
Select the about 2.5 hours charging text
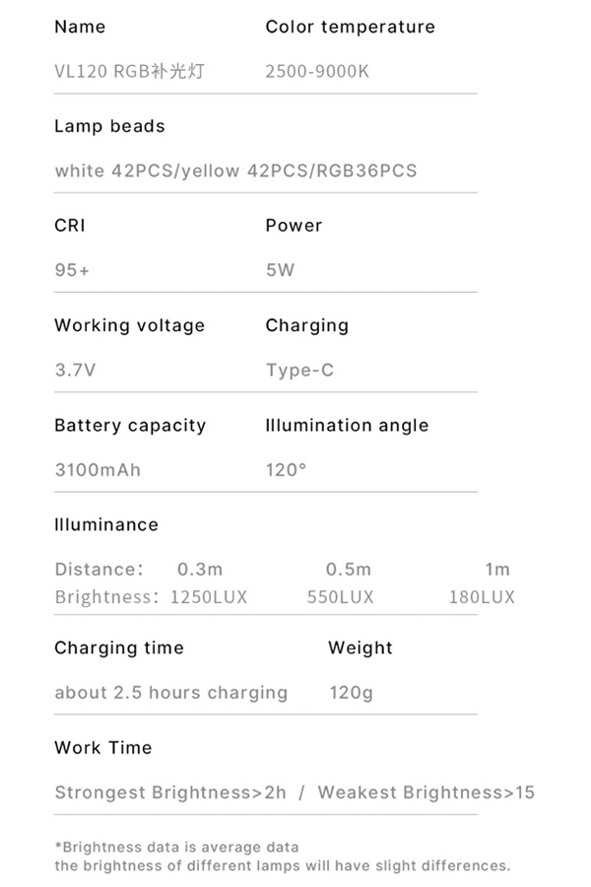170,693
